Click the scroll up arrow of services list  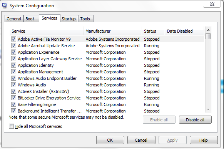coord(208,30)
